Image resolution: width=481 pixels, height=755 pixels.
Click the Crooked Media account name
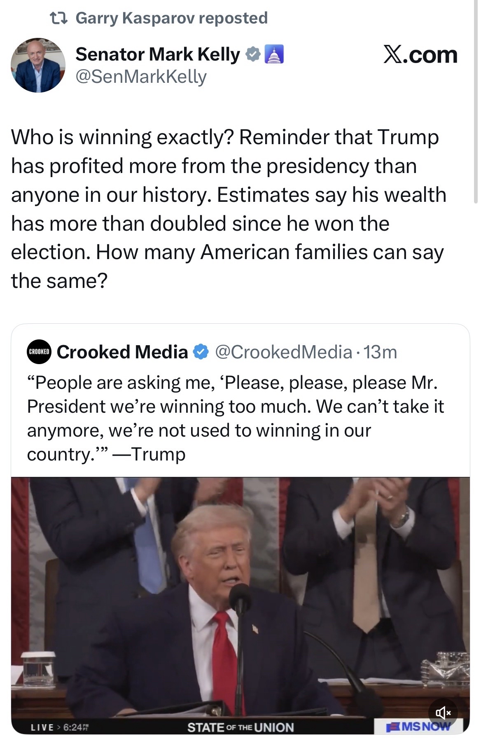tap(122, 352)
